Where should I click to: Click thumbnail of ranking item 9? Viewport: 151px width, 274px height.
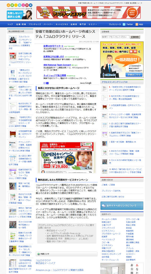click(x=105, y=161)
